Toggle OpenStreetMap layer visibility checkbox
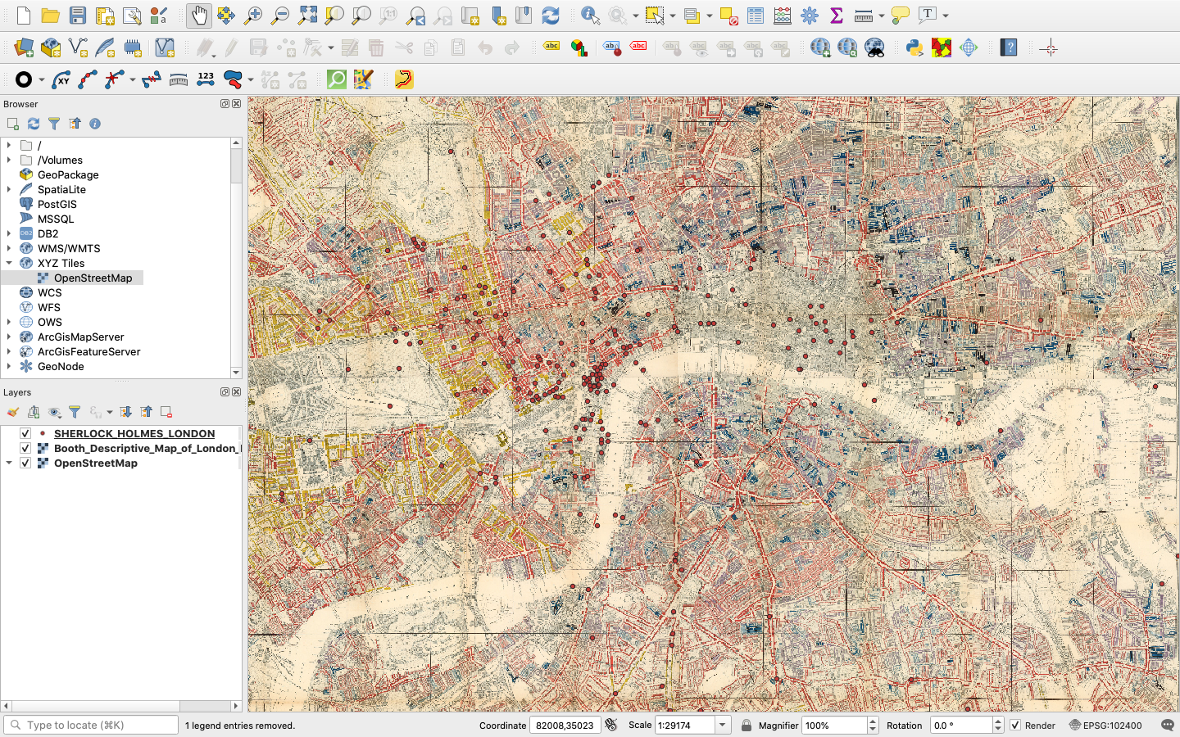 click(x=25, y=463)
